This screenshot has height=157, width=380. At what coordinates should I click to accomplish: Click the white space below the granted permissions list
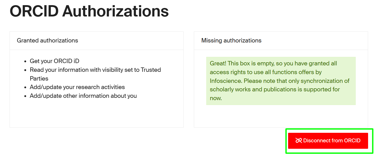96,113
